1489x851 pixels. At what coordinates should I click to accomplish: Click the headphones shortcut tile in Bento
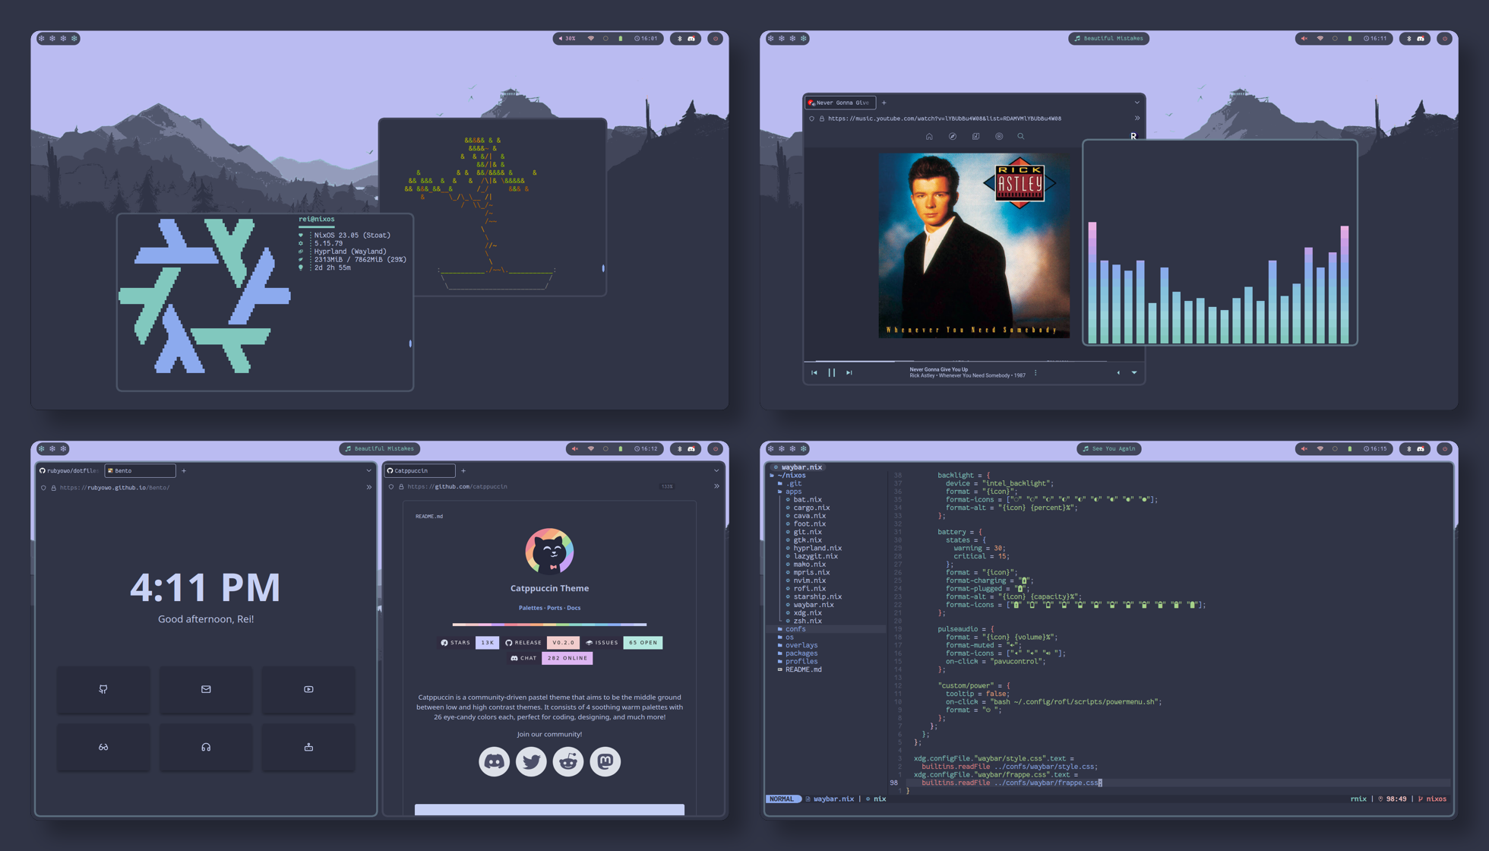click(x=206, y=748)
